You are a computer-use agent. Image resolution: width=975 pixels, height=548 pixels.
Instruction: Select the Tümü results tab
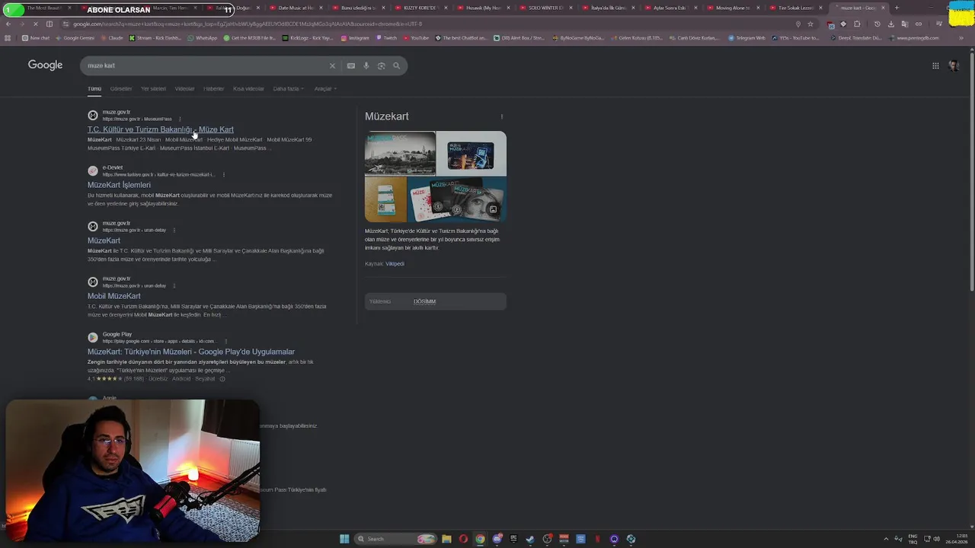(x=94, y=89)
